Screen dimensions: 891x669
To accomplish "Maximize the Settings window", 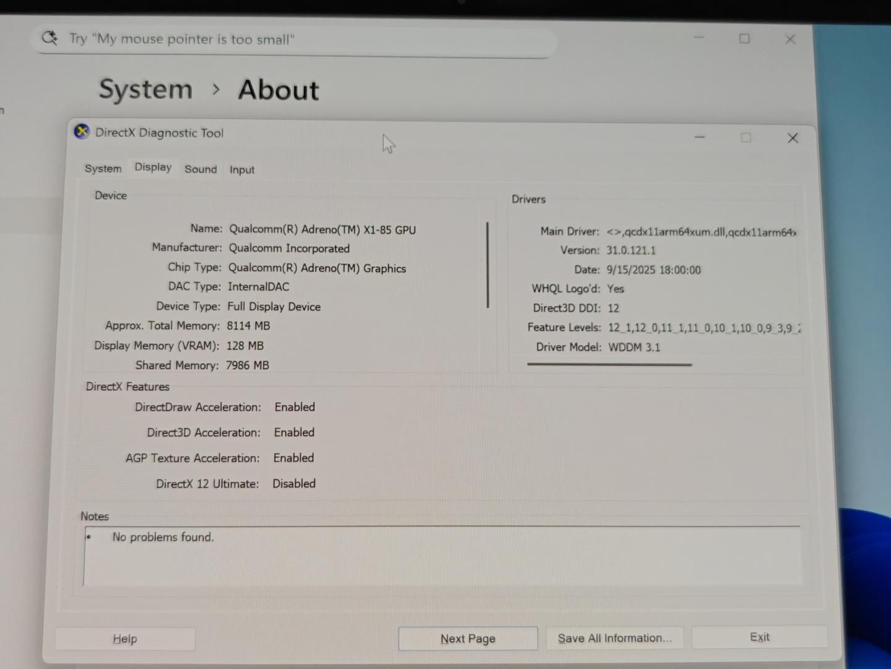I will click(744, 38).
